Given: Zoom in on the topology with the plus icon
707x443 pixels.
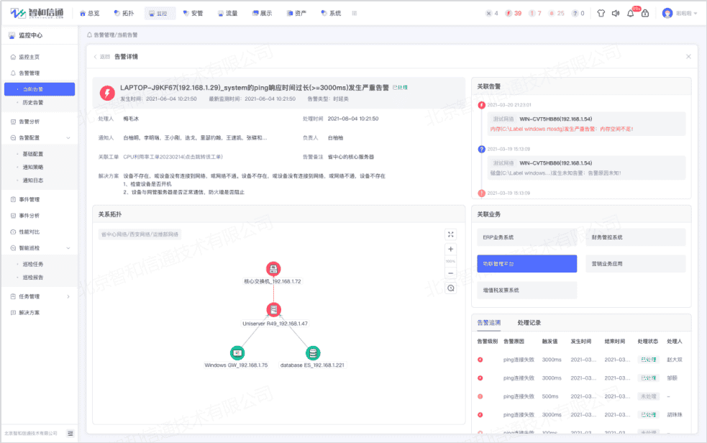Looking at the screenshot, I should tap(450, 249).
